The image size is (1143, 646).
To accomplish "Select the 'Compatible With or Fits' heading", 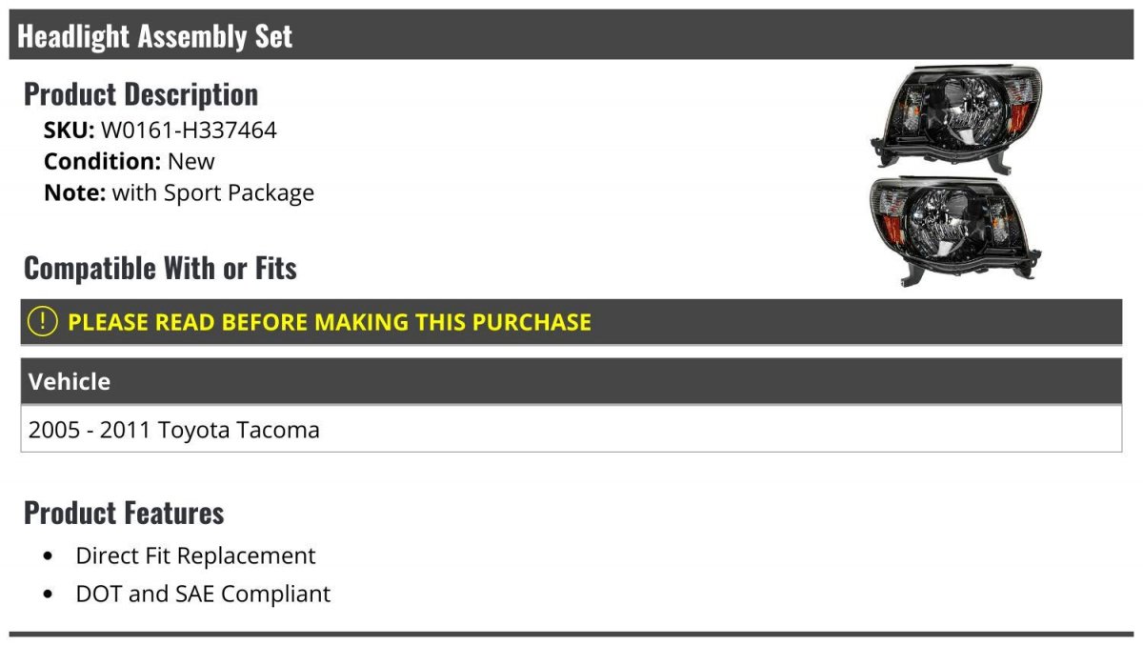I will 160,269.
